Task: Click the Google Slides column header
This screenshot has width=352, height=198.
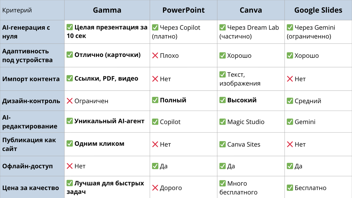Action: coord(318,10)
